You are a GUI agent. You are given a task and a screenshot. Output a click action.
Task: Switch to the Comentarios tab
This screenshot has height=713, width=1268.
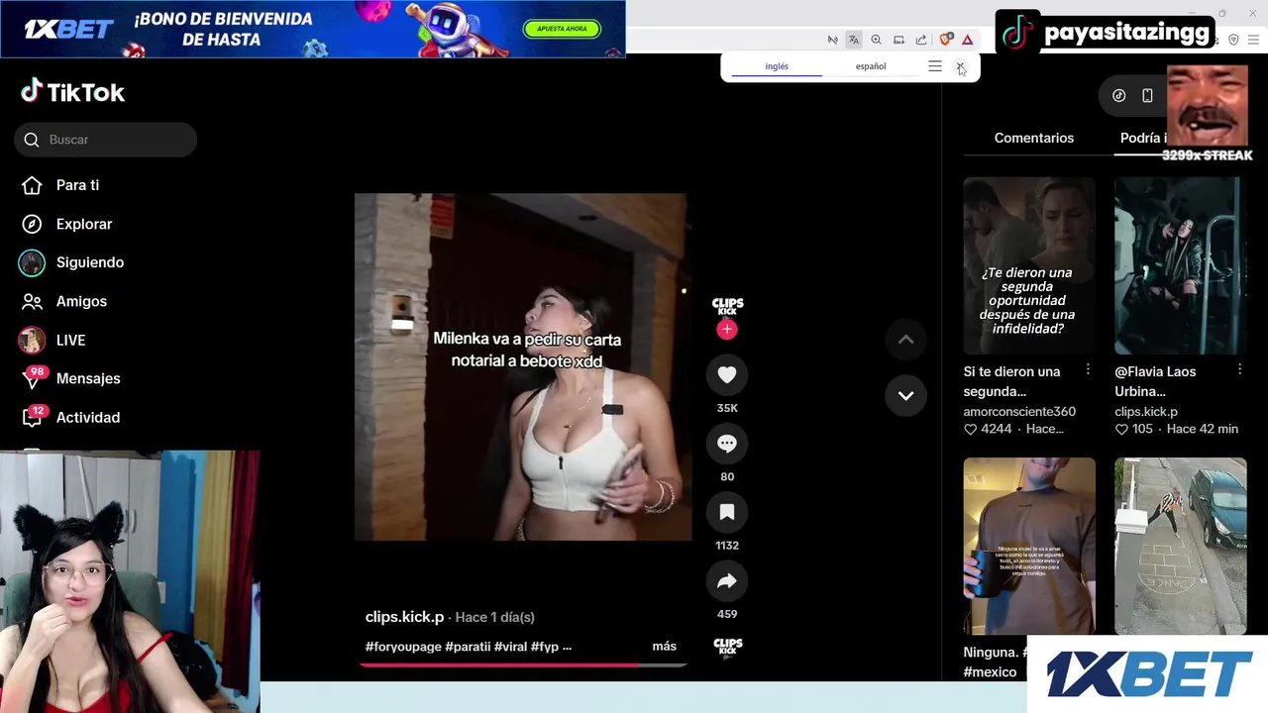[x=1034, y=138]
